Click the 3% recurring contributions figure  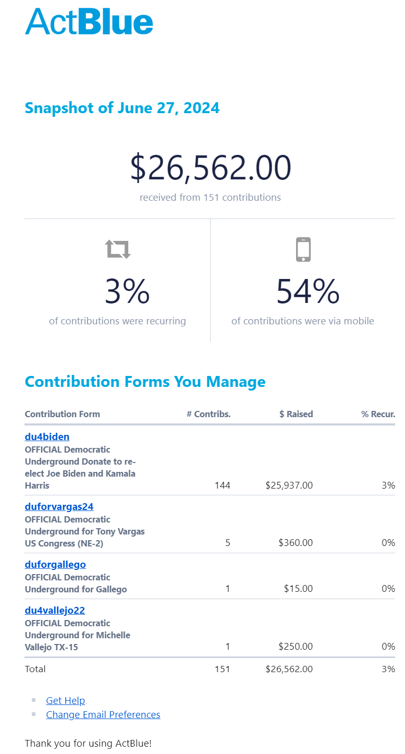(x=127, y=291)
